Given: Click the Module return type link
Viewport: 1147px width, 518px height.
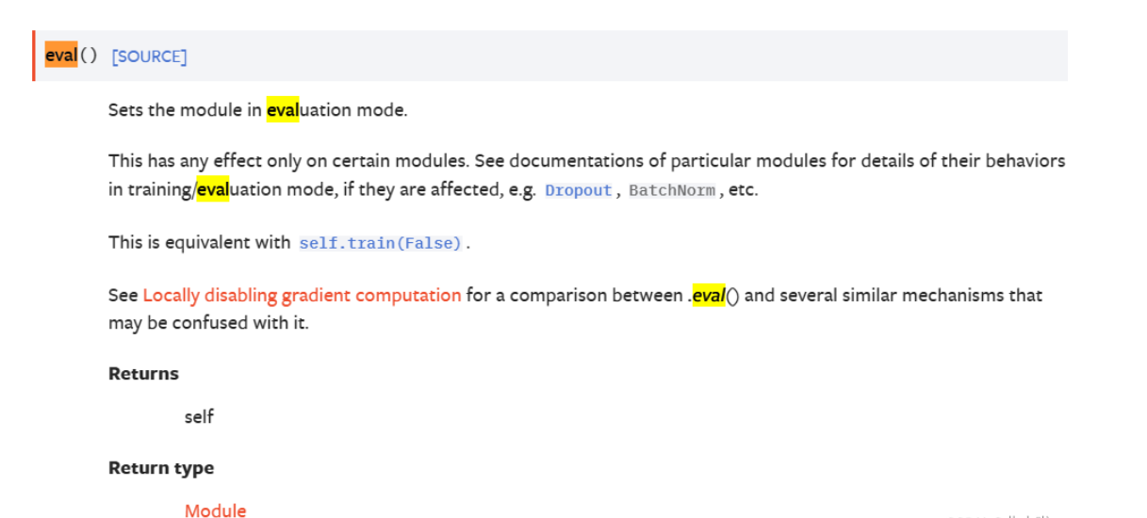Looking at the screenshot, I should (215, 510).
